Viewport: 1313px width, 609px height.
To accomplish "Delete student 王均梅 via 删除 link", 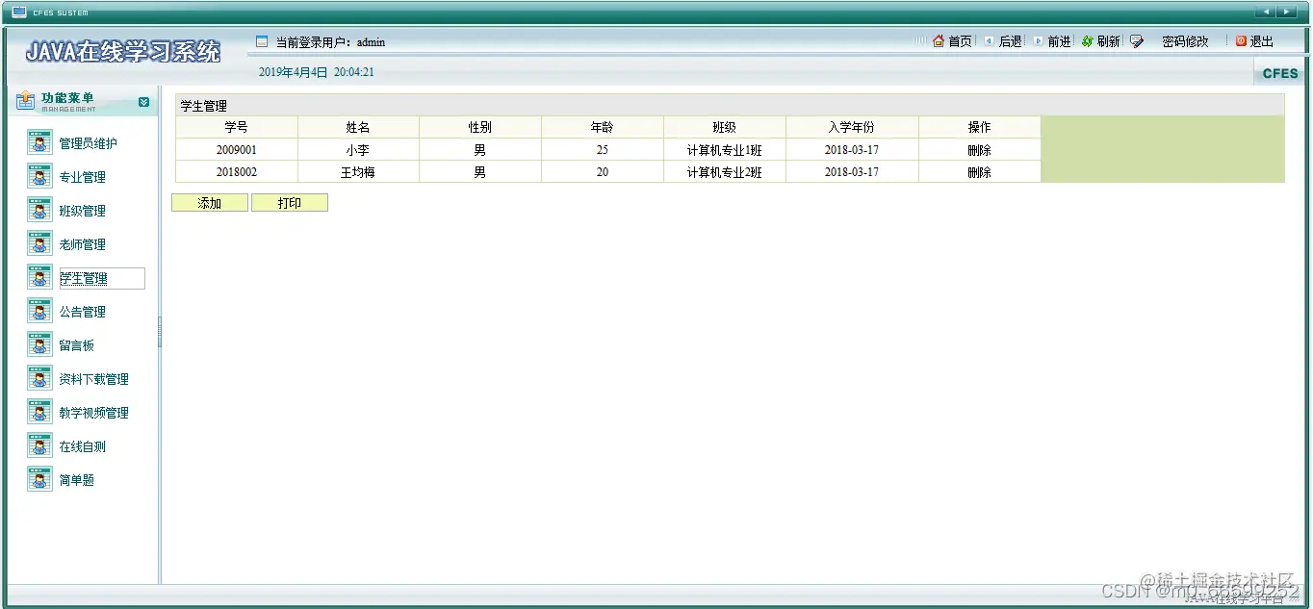I will click(x=979, y=172).
